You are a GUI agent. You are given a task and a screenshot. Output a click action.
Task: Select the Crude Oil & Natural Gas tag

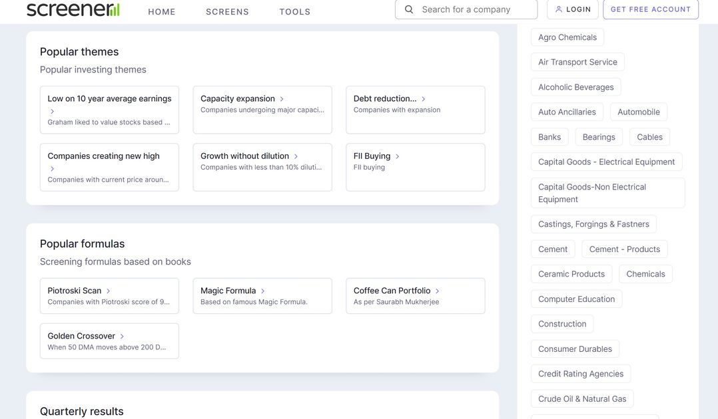pos(582,399)
